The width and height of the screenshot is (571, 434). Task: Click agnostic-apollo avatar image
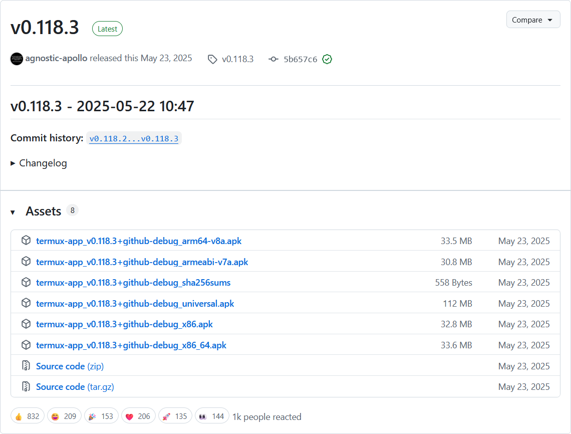pos(17,59)
